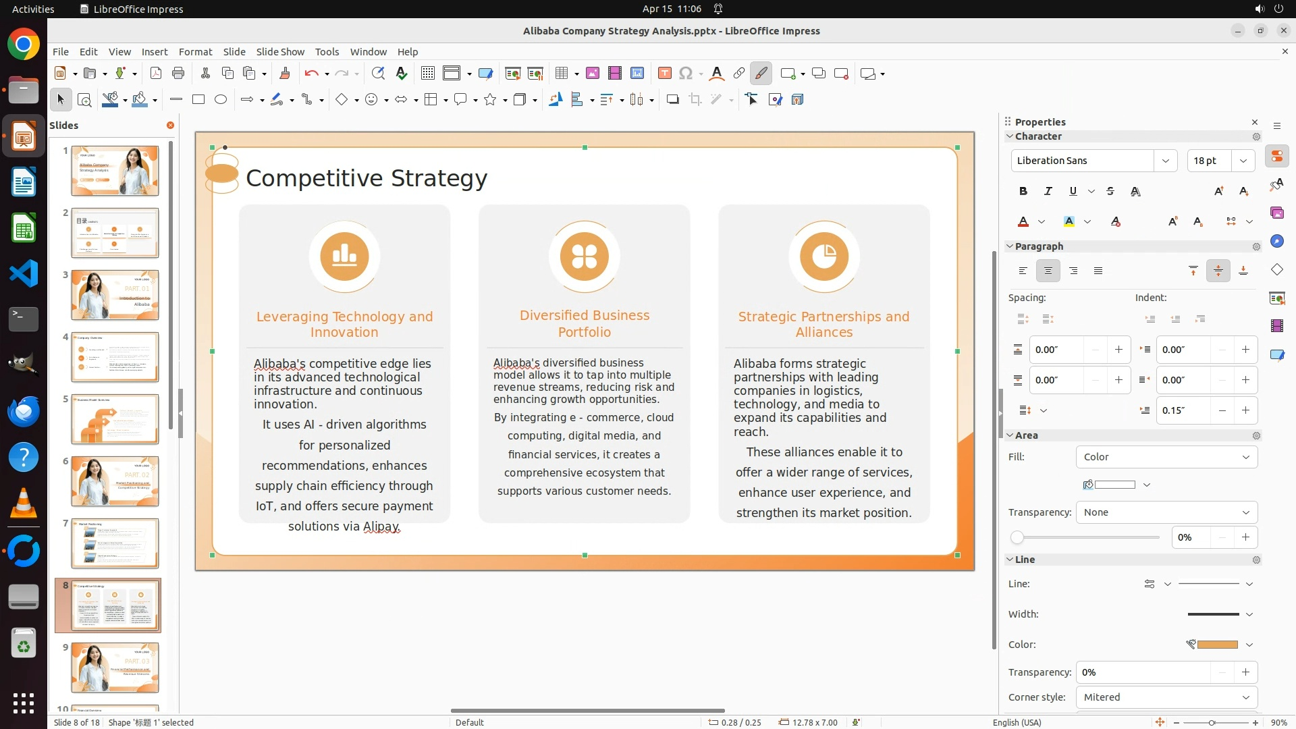Open the Corner style dropdown
This screenshot has height=729, width=1296.
pos(1166,697)
